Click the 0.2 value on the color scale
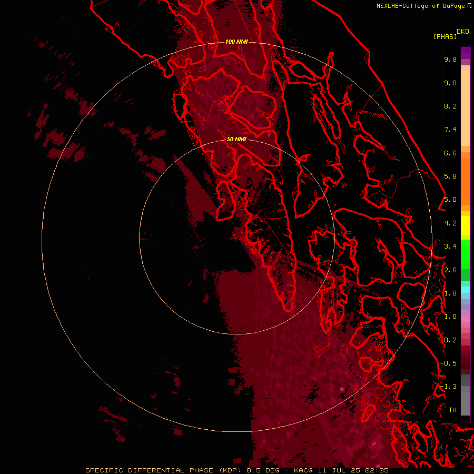This screenshot has width=474, height=474. click(450, 340)
